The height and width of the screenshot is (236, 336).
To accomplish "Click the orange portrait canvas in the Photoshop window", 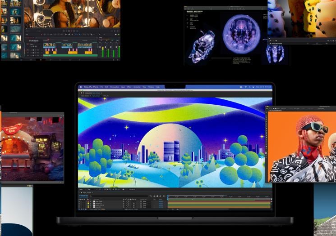I will (x=302, y=147).
